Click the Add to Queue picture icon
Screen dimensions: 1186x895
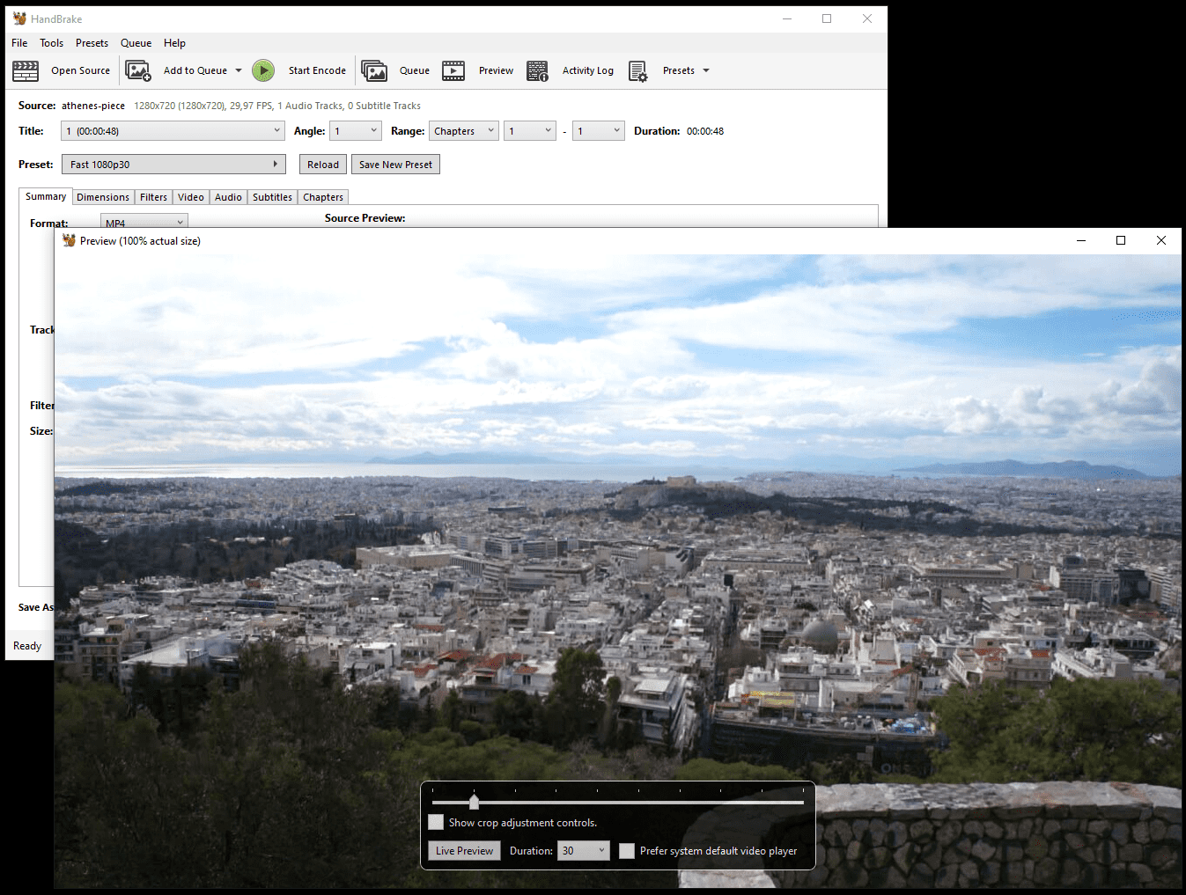138,71
